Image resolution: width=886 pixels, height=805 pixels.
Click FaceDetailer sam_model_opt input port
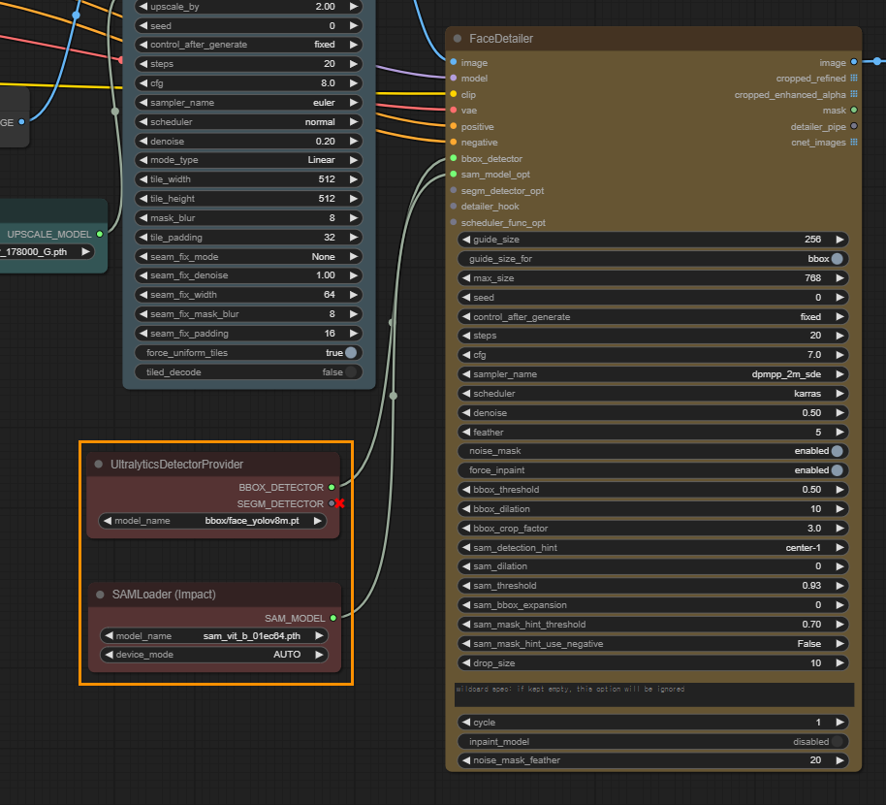453,175
